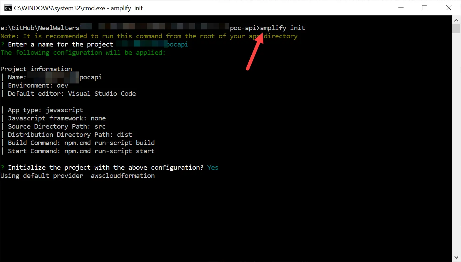
Task: Click the scrollbar down arrow
Action: [456, 257]
